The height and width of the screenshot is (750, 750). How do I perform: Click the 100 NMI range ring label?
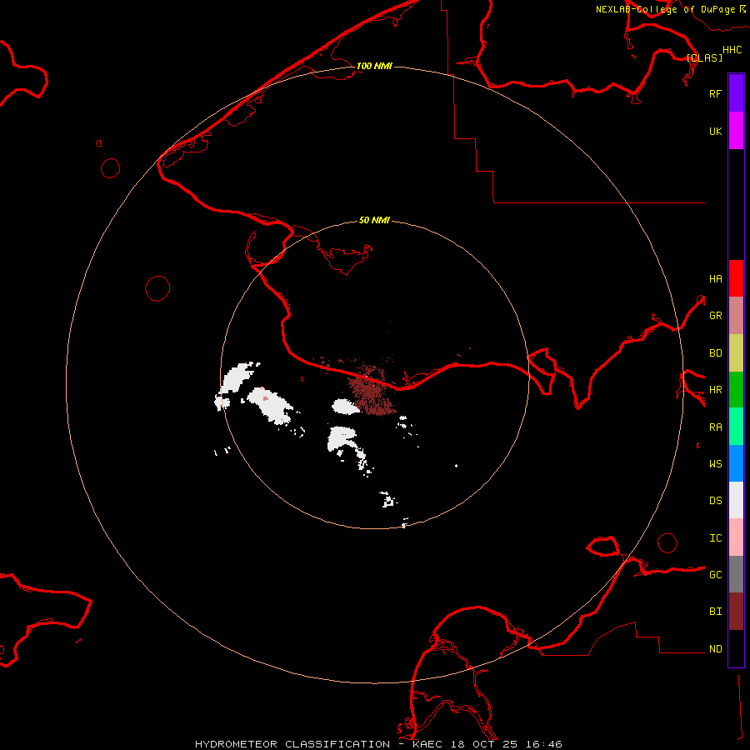tap(374, 66)
